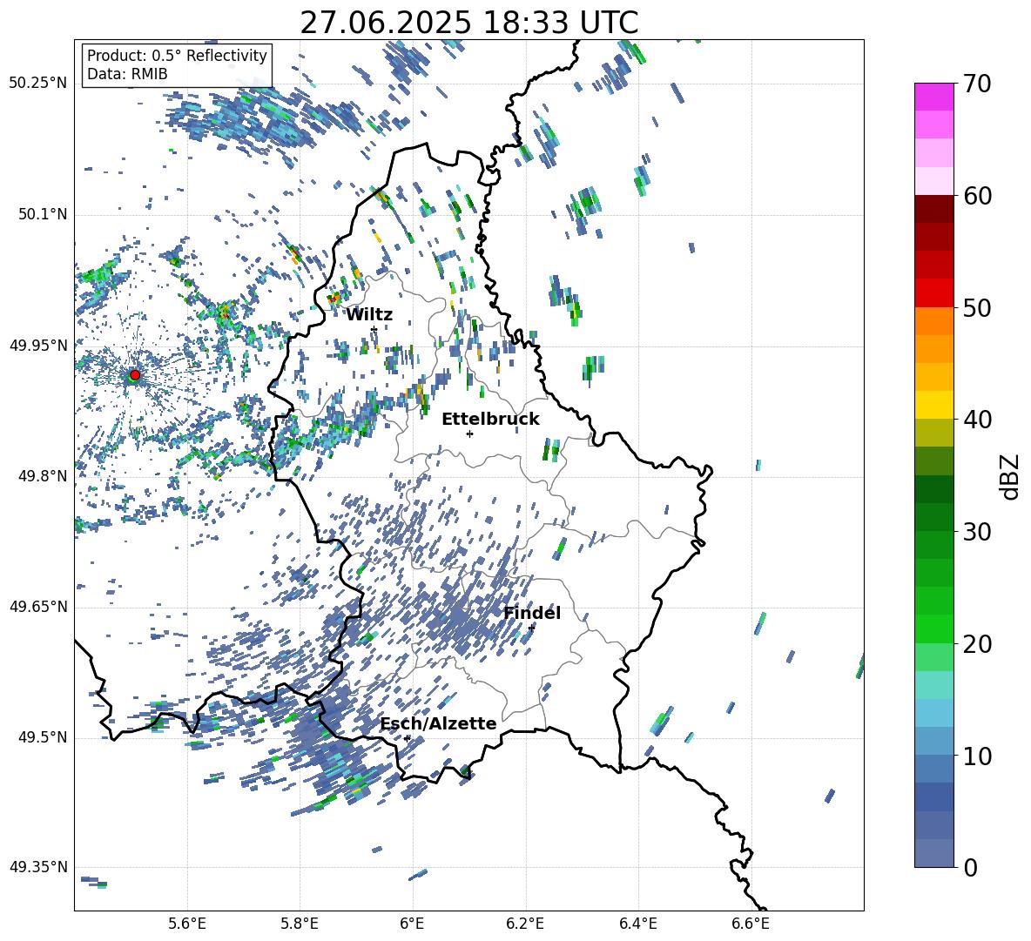This screenshot has height=941, width=1031.
Task: Click the Findel city label
Action: (x=532, y=613)
